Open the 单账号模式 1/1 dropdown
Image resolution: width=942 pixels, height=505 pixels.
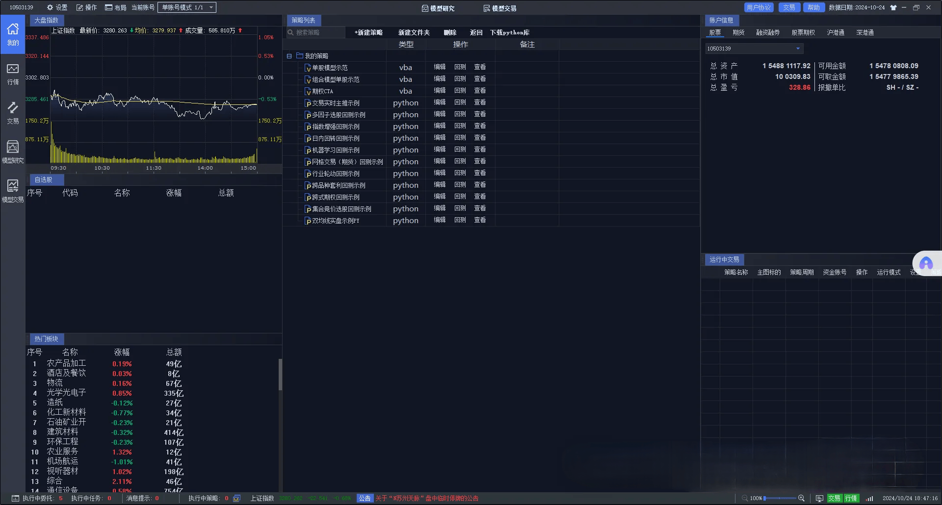(x=186, y=7)
